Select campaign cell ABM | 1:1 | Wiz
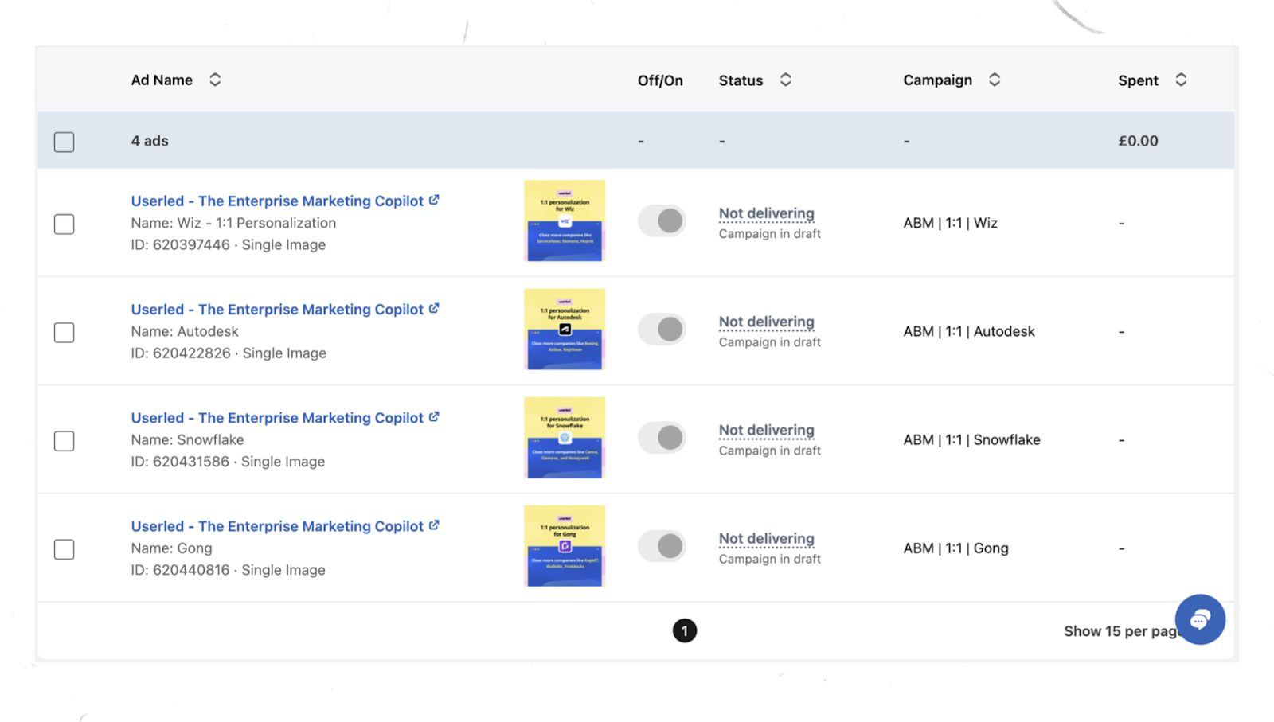This screenshot has height=722, width=1274. point(950,223)
